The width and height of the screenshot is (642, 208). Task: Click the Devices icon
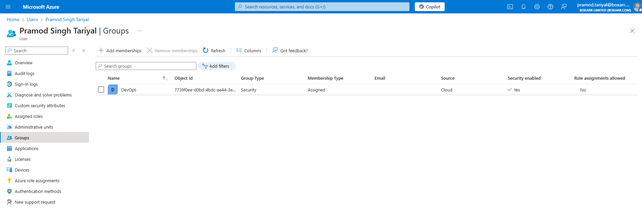tap(9, 170)
